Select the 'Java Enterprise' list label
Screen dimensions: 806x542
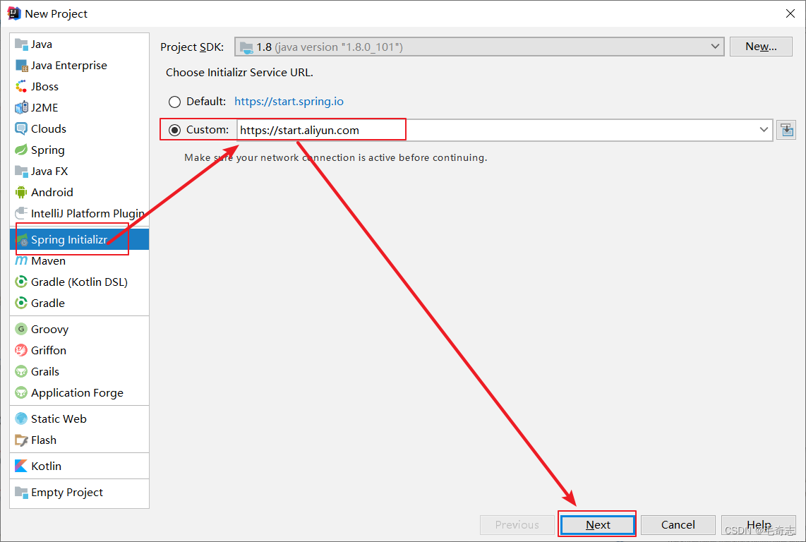coord(69,66)
